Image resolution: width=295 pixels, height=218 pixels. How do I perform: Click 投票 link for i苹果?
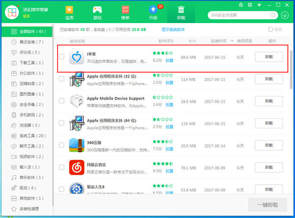point(169,61)
